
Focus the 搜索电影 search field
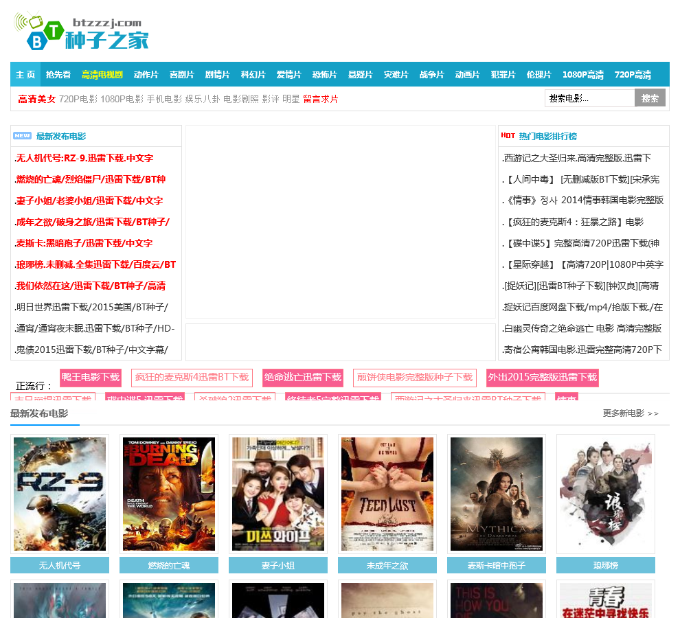coord(590,98)
